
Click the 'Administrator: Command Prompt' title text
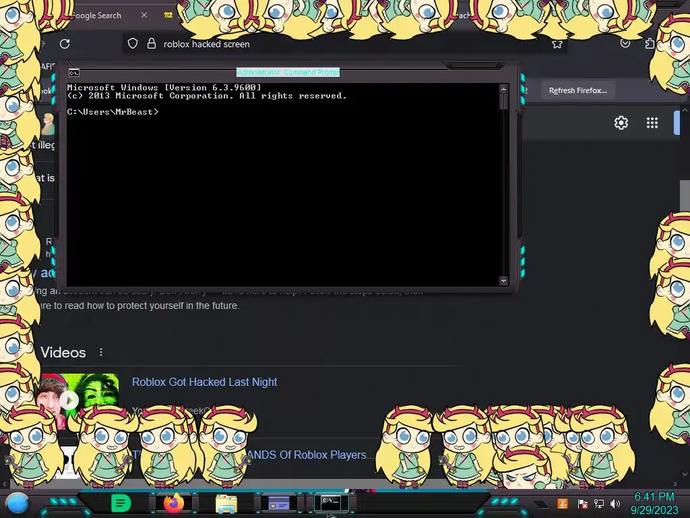click(x=288, y=72)
